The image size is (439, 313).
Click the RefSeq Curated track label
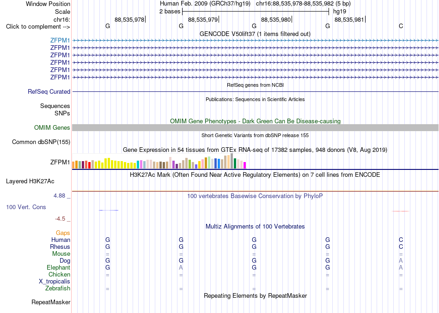tap(49, 91)
